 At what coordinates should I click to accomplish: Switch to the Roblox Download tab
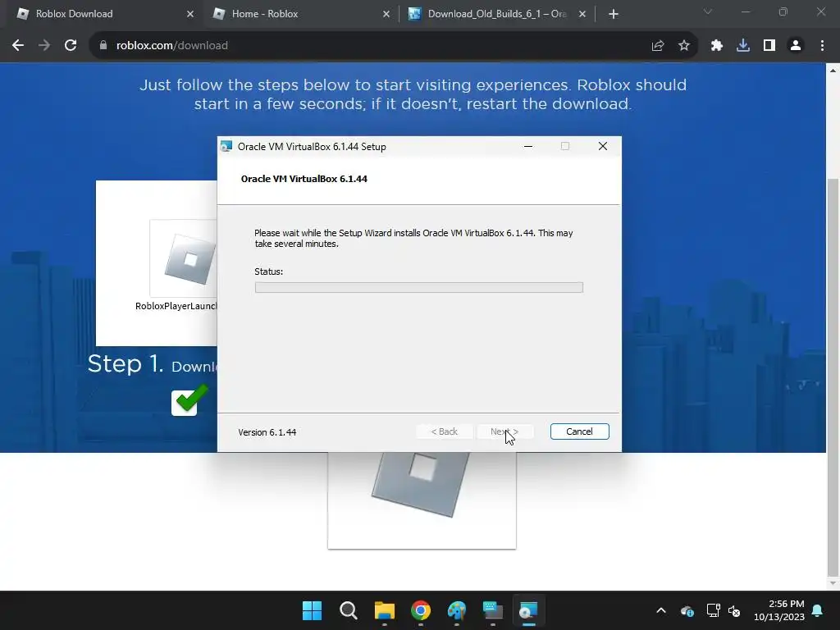point(103,14)
